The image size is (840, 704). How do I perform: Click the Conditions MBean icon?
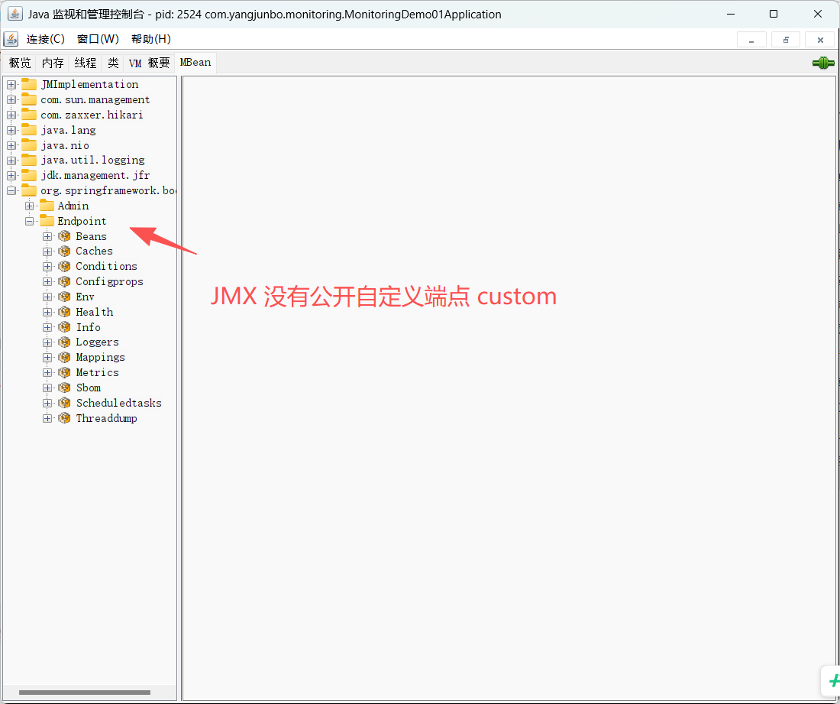[x=64, y=266]
